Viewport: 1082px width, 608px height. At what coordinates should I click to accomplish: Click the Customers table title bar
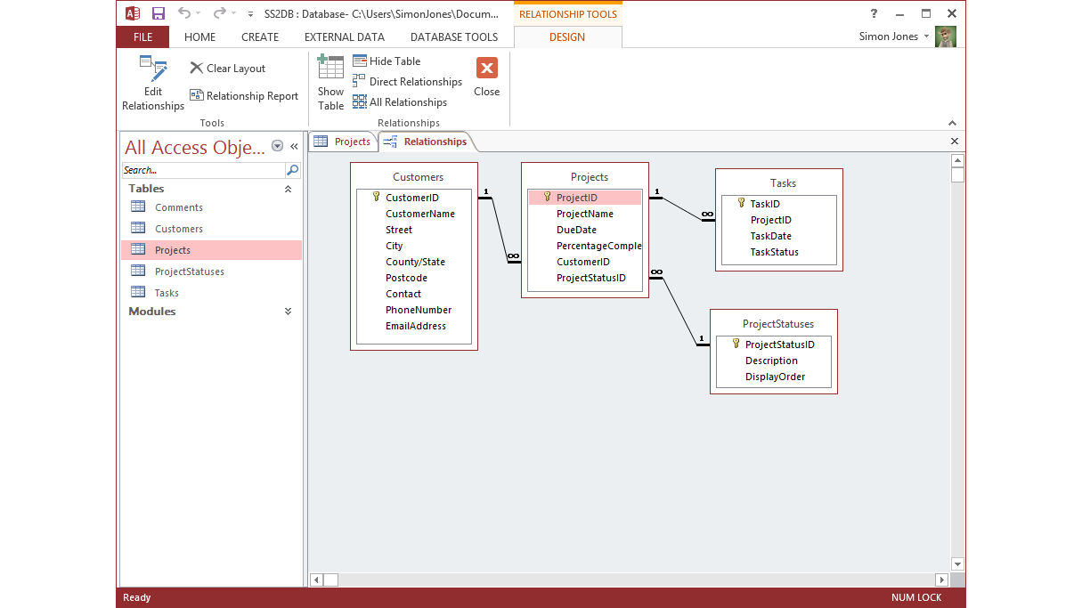click(414, 176)
